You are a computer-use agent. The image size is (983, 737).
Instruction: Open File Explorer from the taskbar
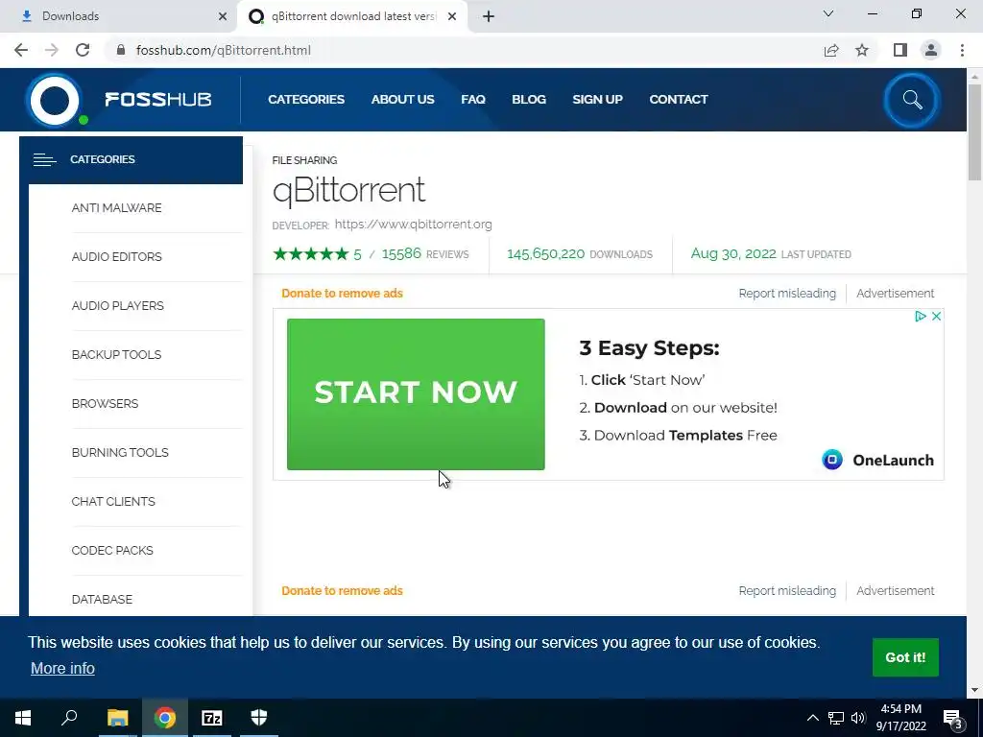point(117,718)
